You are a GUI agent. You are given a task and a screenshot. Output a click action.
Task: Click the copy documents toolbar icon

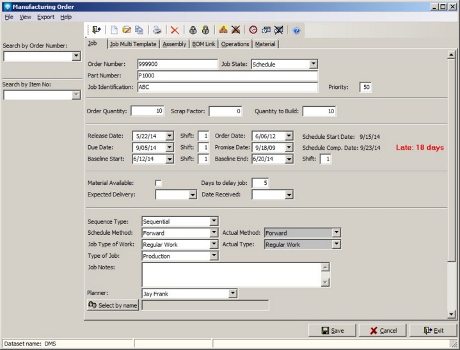click(139, 30)
